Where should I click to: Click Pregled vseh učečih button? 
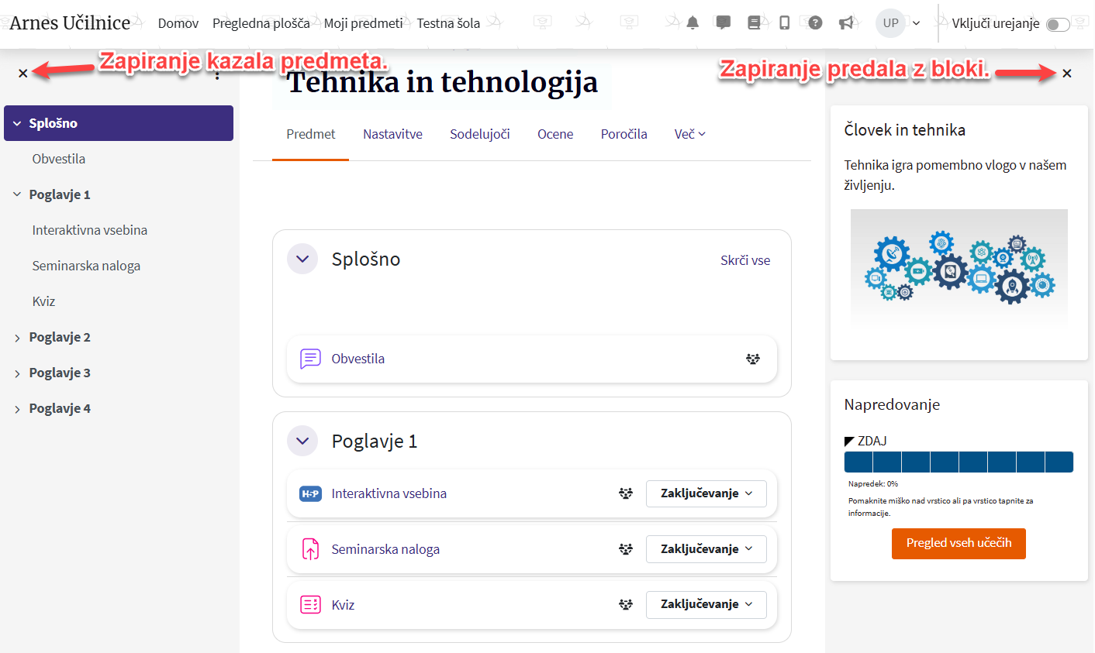point(959,543)
